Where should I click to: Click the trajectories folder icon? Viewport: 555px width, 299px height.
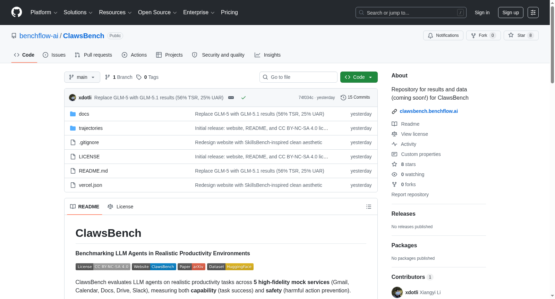73,128
